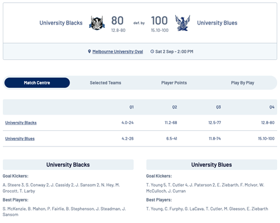This screenshot has width=280, height=223.
Task: Click Blues Q4 score 15.10-100
Action: (x=266, y=139)
